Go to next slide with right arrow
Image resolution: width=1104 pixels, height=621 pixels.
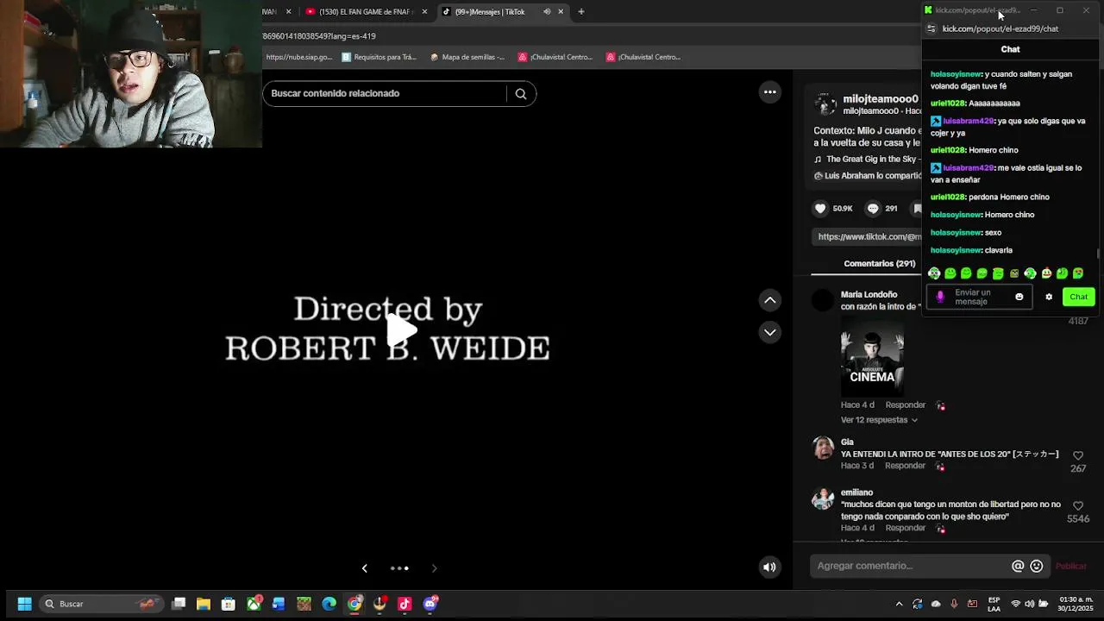coord(434,568)
